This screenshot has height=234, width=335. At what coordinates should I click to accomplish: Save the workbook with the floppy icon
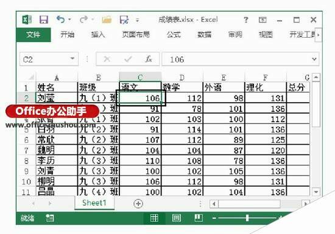[44, 20]
